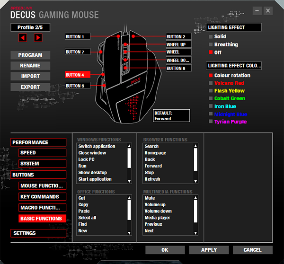Choose 'Lock PC' function
The height and width of the screenshot is (264, 284).
(87, 159)
